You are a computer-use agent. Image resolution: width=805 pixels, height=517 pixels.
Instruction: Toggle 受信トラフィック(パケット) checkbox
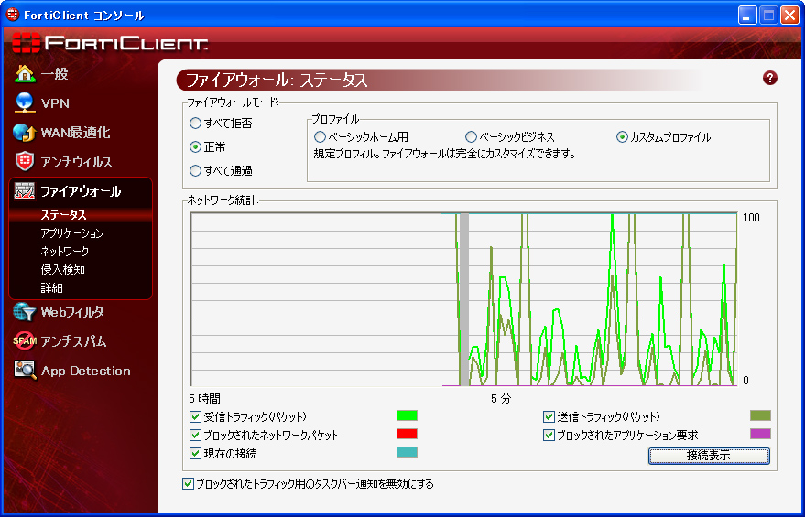(x=195, y=416)
